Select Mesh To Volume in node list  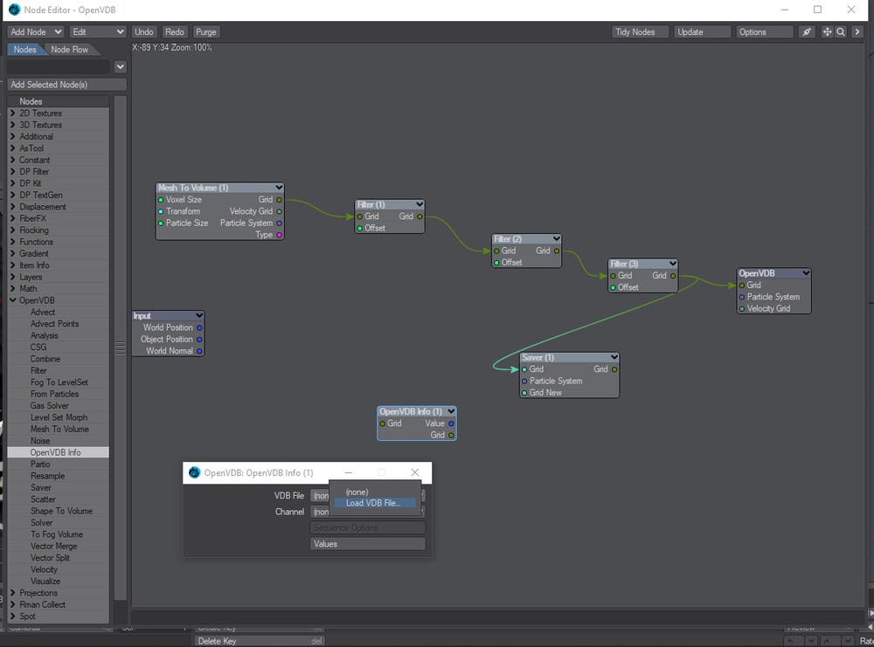[x=59, y=429]
